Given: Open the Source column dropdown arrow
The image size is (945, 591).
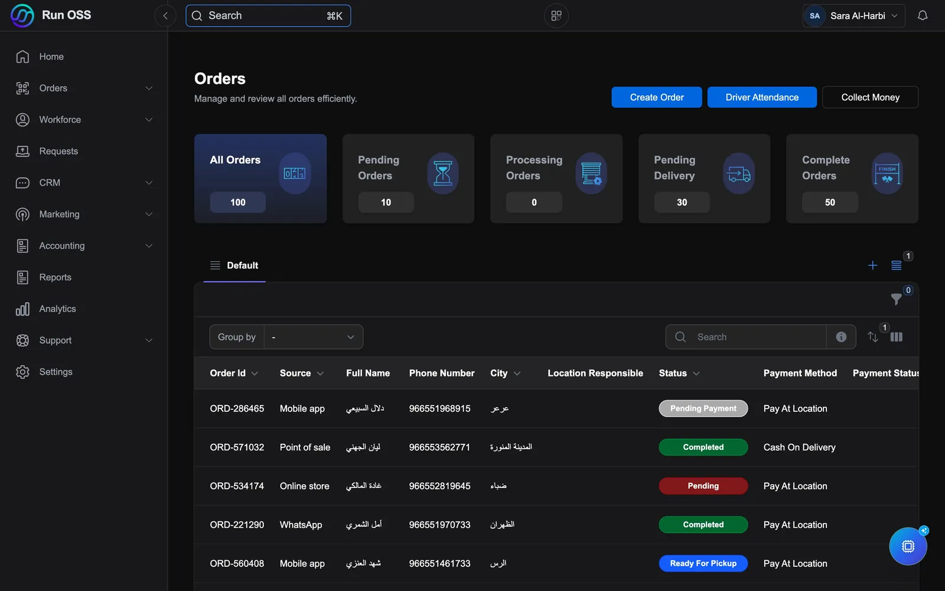Looking at the screenshot, I should pyautogui.click(x=320, y=374).
